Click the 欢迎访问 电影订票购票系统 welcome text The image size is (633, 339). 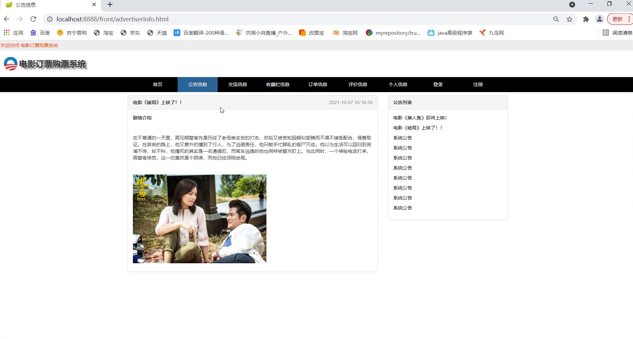29,45
